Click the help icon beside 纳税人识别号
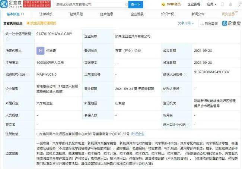Viewport: 242px width, 169px height. [186, 75]
